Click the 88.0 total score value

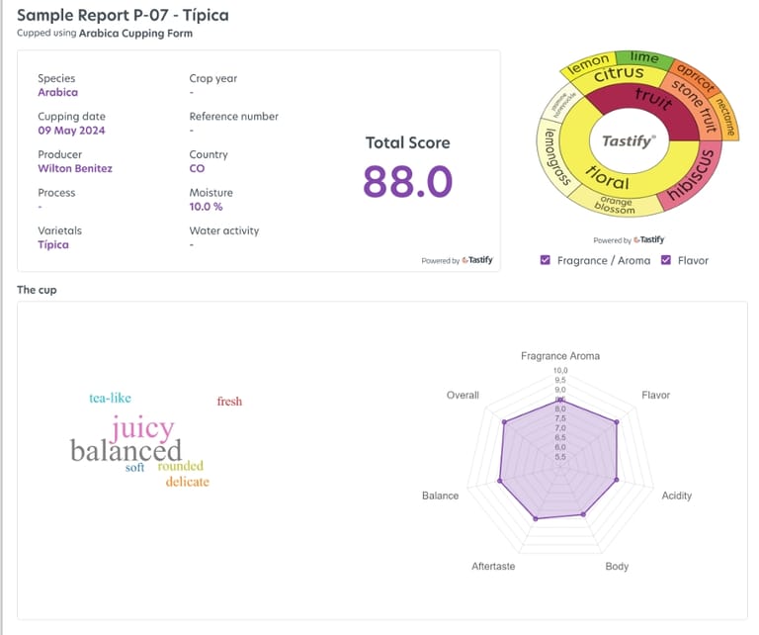[407, 182]
